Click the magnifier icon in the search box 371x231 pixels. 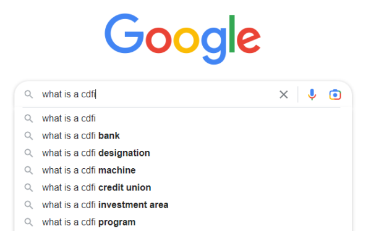click(28, 94)
